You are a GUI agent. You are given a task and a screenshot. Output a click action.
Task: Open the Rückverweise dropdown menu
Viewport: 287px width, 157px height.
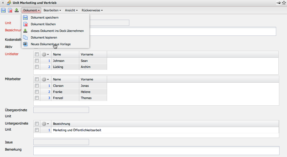click(92, 10)
